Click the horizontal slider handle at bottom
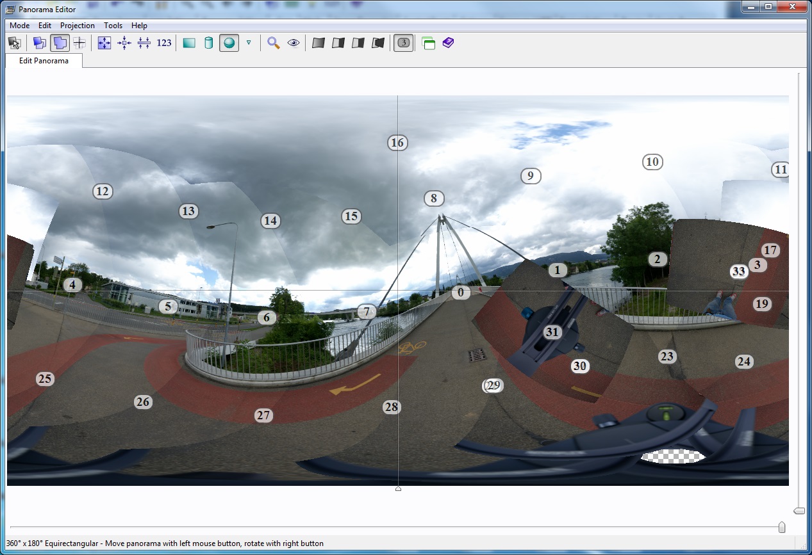 [781, 527]
